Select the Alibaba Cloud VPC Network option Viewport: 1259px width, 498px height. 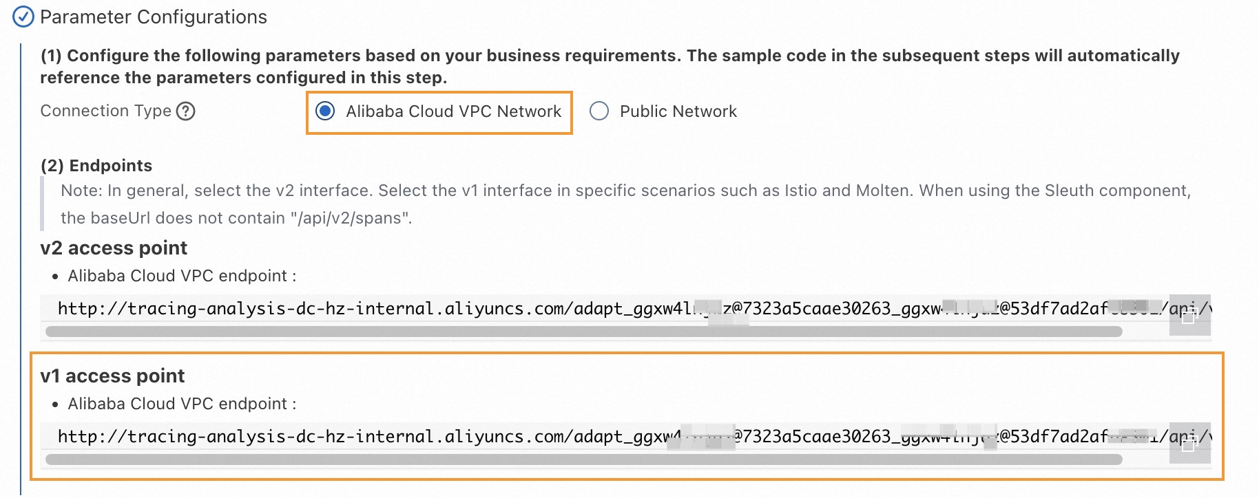[x=325, y=111]
